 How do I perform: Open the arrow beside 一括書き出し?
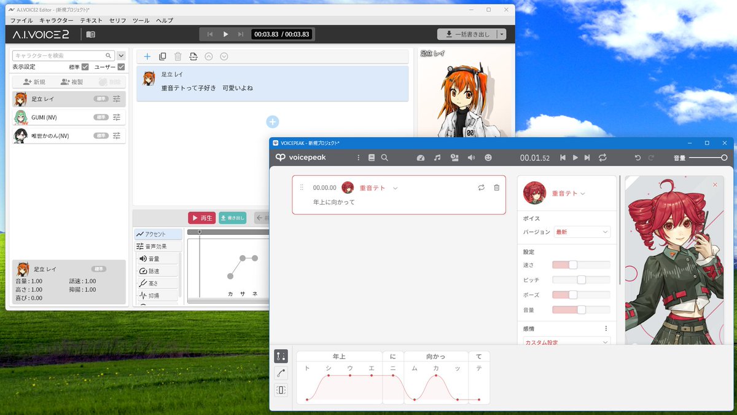click(502, 34)
